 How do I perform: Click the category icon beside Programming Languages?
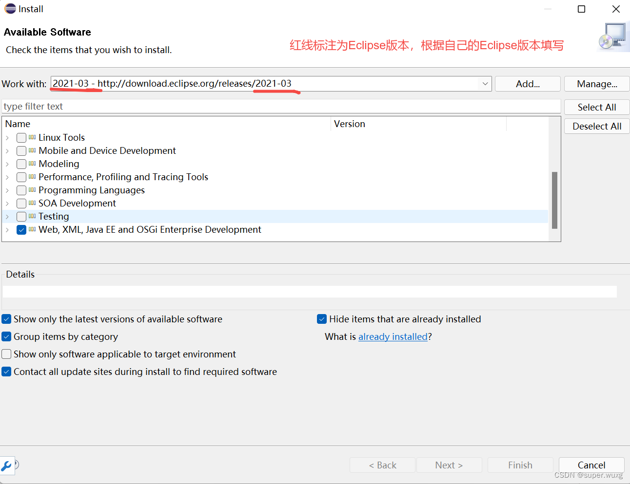tap(32, 190)
